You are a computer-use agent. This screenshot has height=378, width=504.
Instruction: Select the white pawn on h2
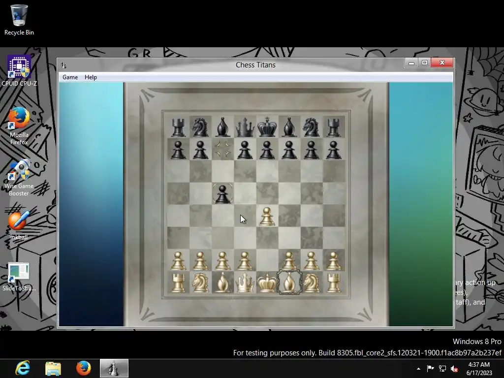pos(334,261)
